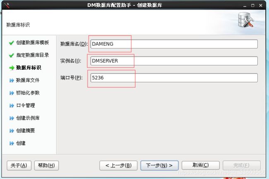Click green arrow icon beside 数据库标识

tap(12, 68)
